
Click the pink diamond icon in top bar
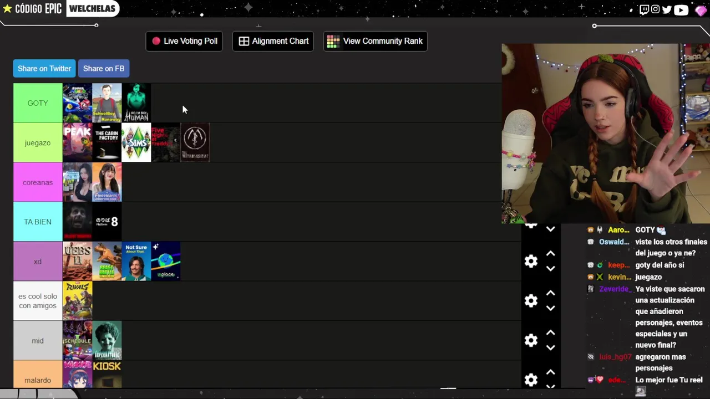(x=701, y=10)
